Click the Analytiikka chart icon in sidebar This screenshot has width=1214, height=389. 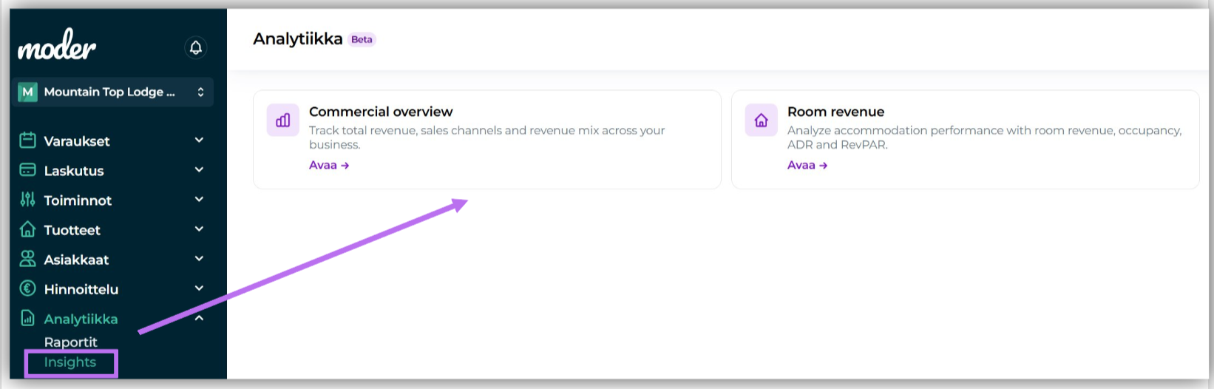coord(27,318)
